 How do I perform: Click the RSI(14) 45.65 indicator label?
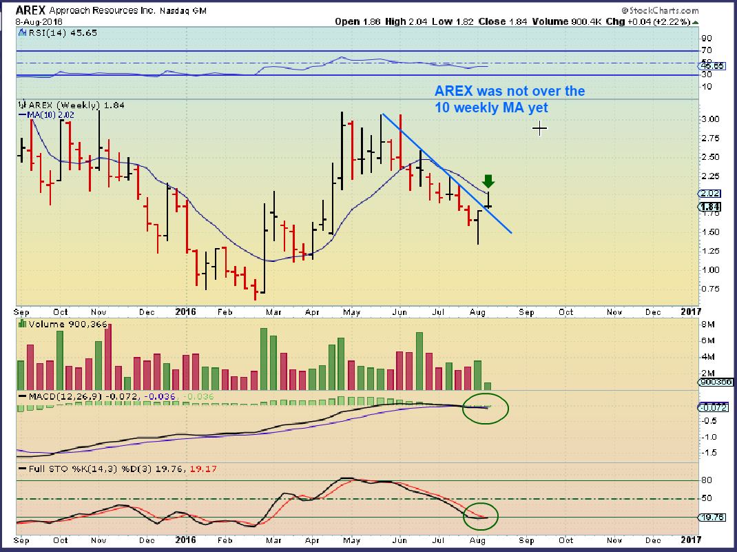point(63,33)
